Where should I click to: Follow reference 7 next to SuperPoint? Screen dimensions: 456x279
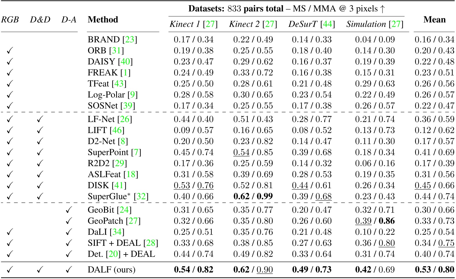coord(136,152)
